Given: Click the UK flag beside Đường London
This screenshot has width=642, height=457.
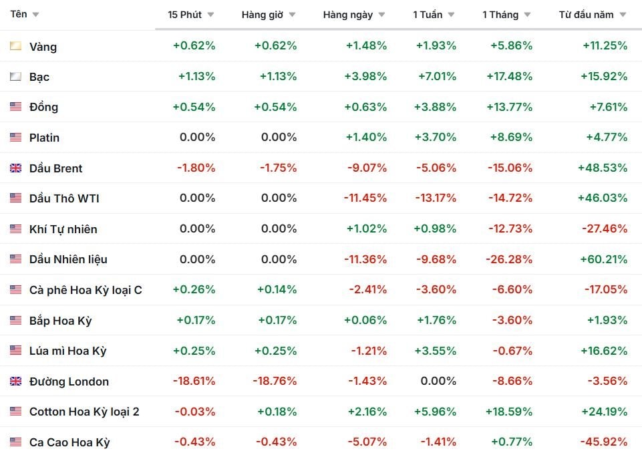Looking at the screenshot, I should pyautogui.click(x=16, y=382).
